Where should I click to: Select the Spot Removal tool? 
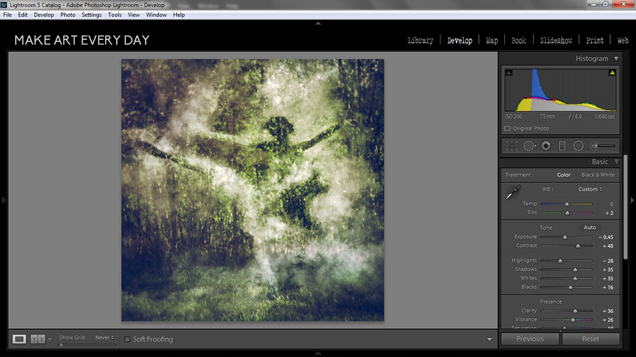pos(529,146)
